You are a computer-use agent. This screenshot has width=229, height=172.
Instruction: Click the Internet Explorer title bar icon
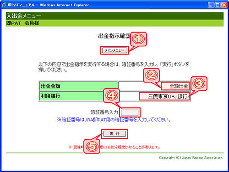point(4,5)
